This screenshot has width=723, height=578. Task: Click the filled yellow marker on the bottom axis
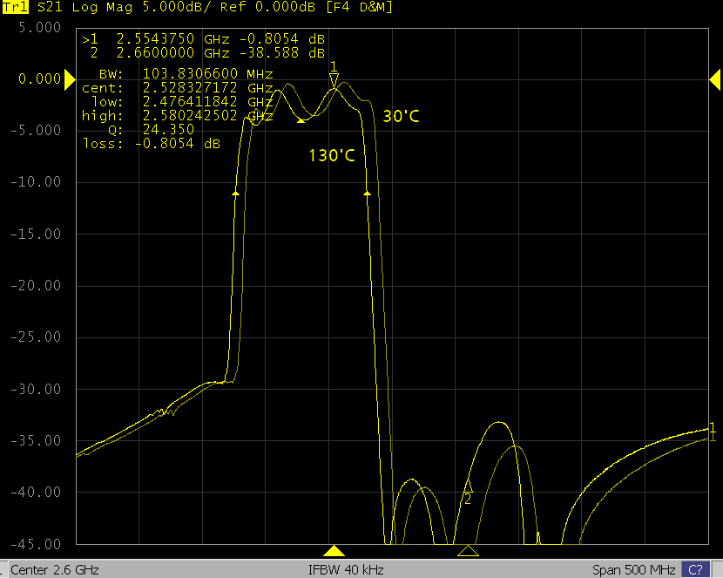334,550
